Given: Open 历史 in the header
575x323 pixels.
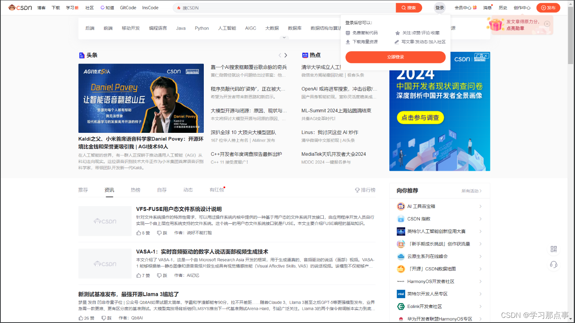Looking at the screenshot, I should click(x=503, y=8).
